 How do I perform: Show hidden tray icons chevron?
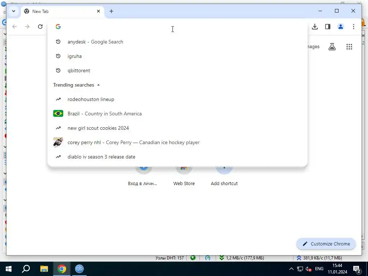(x=291, y=269)
